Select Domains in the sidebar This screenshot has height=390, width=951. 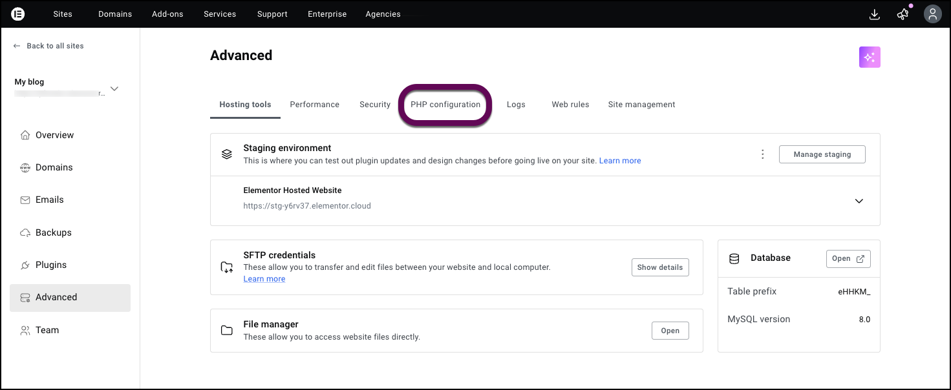coord(70,167)
